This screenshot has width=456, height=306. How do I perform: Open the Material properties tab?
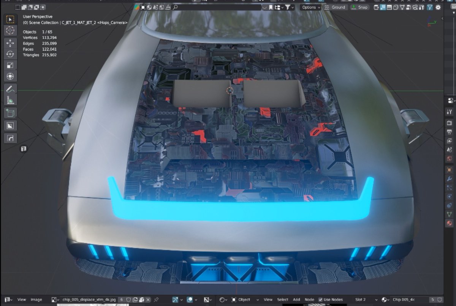click(449, 223)
